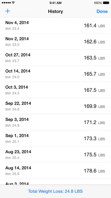111x198 pixels.
Task: Tap the Done button
Action: pyautogui.click(x=102, y=11)
